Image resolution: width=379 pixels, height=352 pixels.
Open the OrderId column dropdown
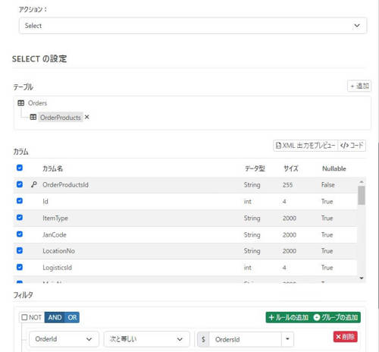[64, 339]
